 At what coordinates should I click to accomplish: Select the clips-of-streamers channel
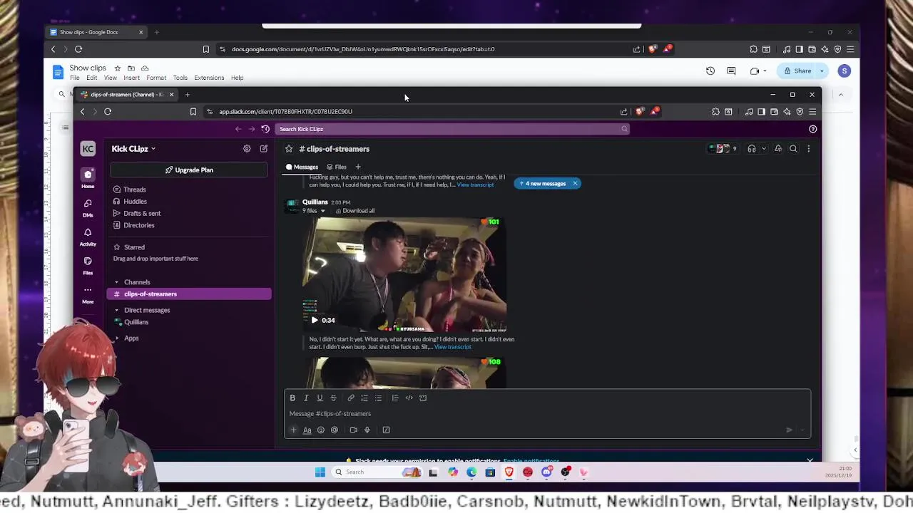click(x=189, y=294)
